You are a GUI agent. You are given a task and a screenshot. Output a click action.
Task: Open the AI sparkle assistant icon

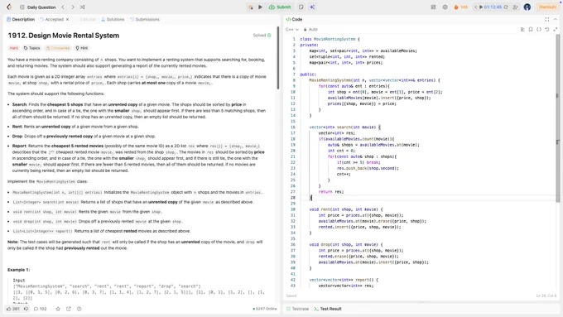coord(312,7)
